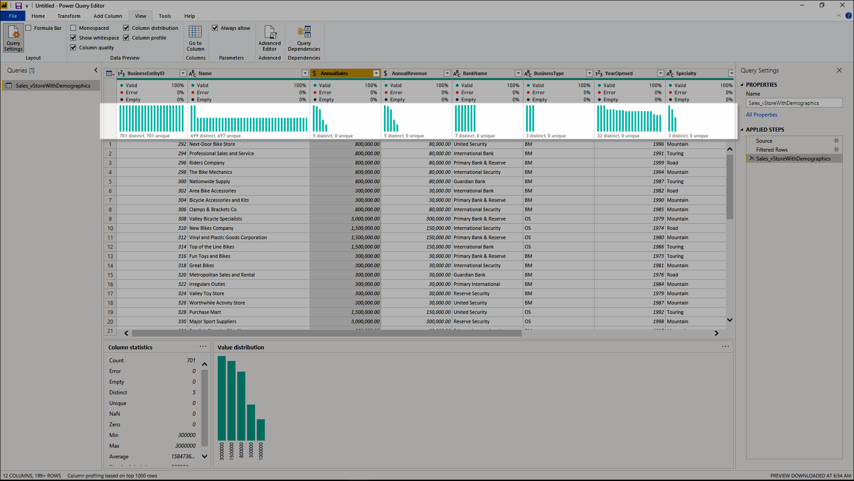The image size is (854, 481).
Task: Click All Properties link in Query Settings
Action: pyautogui.click(x=761, y=114)
